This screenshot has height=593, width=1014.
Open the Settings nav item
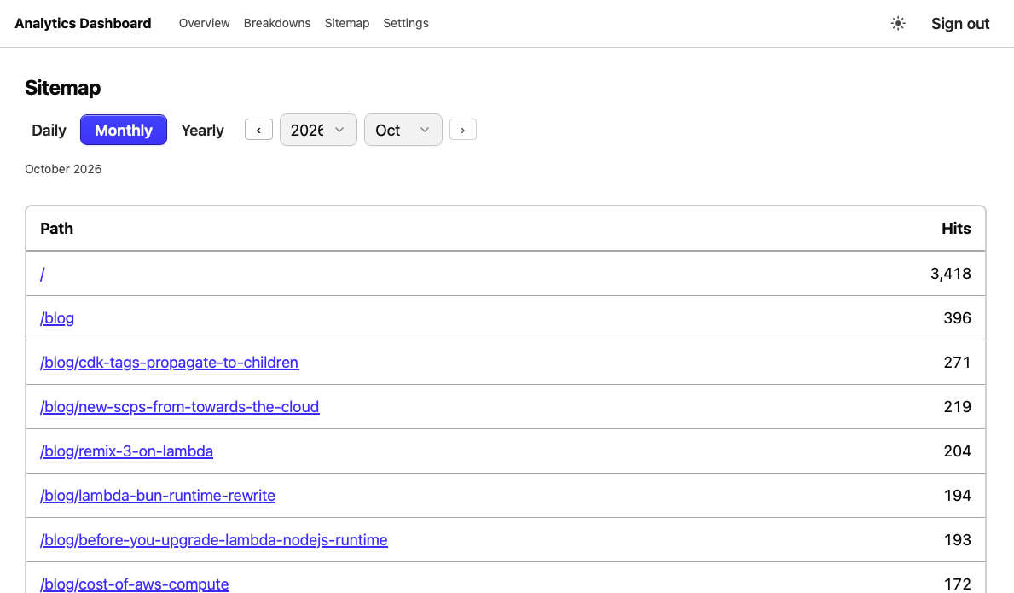pos(405,23)
